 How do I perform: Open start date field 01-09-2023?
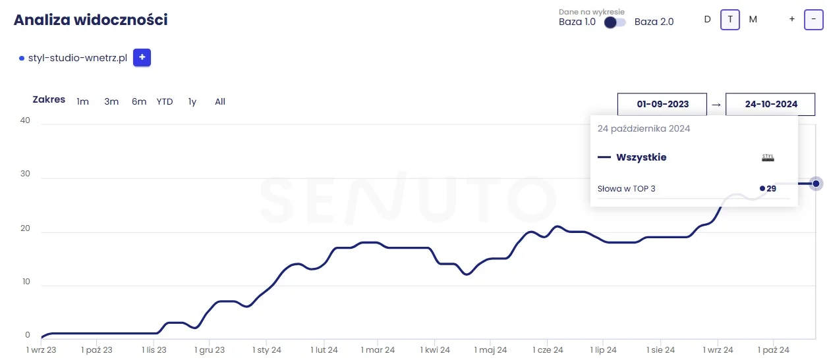click(662, 104)
